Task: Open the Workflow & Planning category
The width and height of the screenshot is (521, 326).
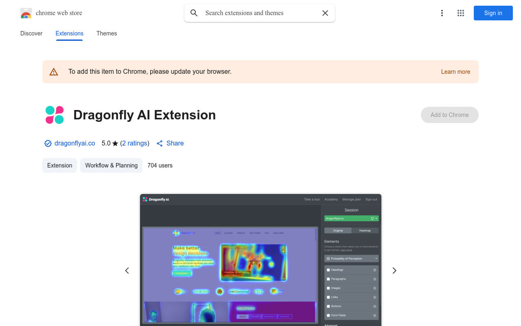Action: click(112, 165)
